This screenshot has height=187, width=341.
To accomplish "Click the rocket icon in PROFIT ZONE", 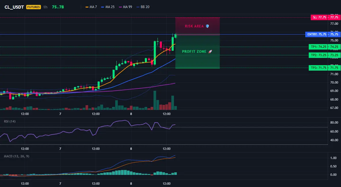I will (210, 52).
